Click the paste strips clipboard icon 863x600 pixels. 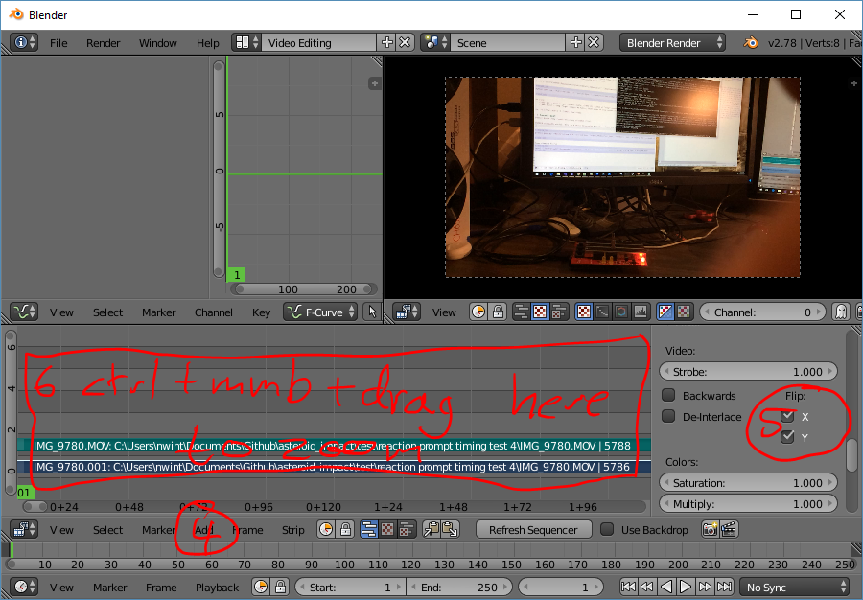(450, 529)
